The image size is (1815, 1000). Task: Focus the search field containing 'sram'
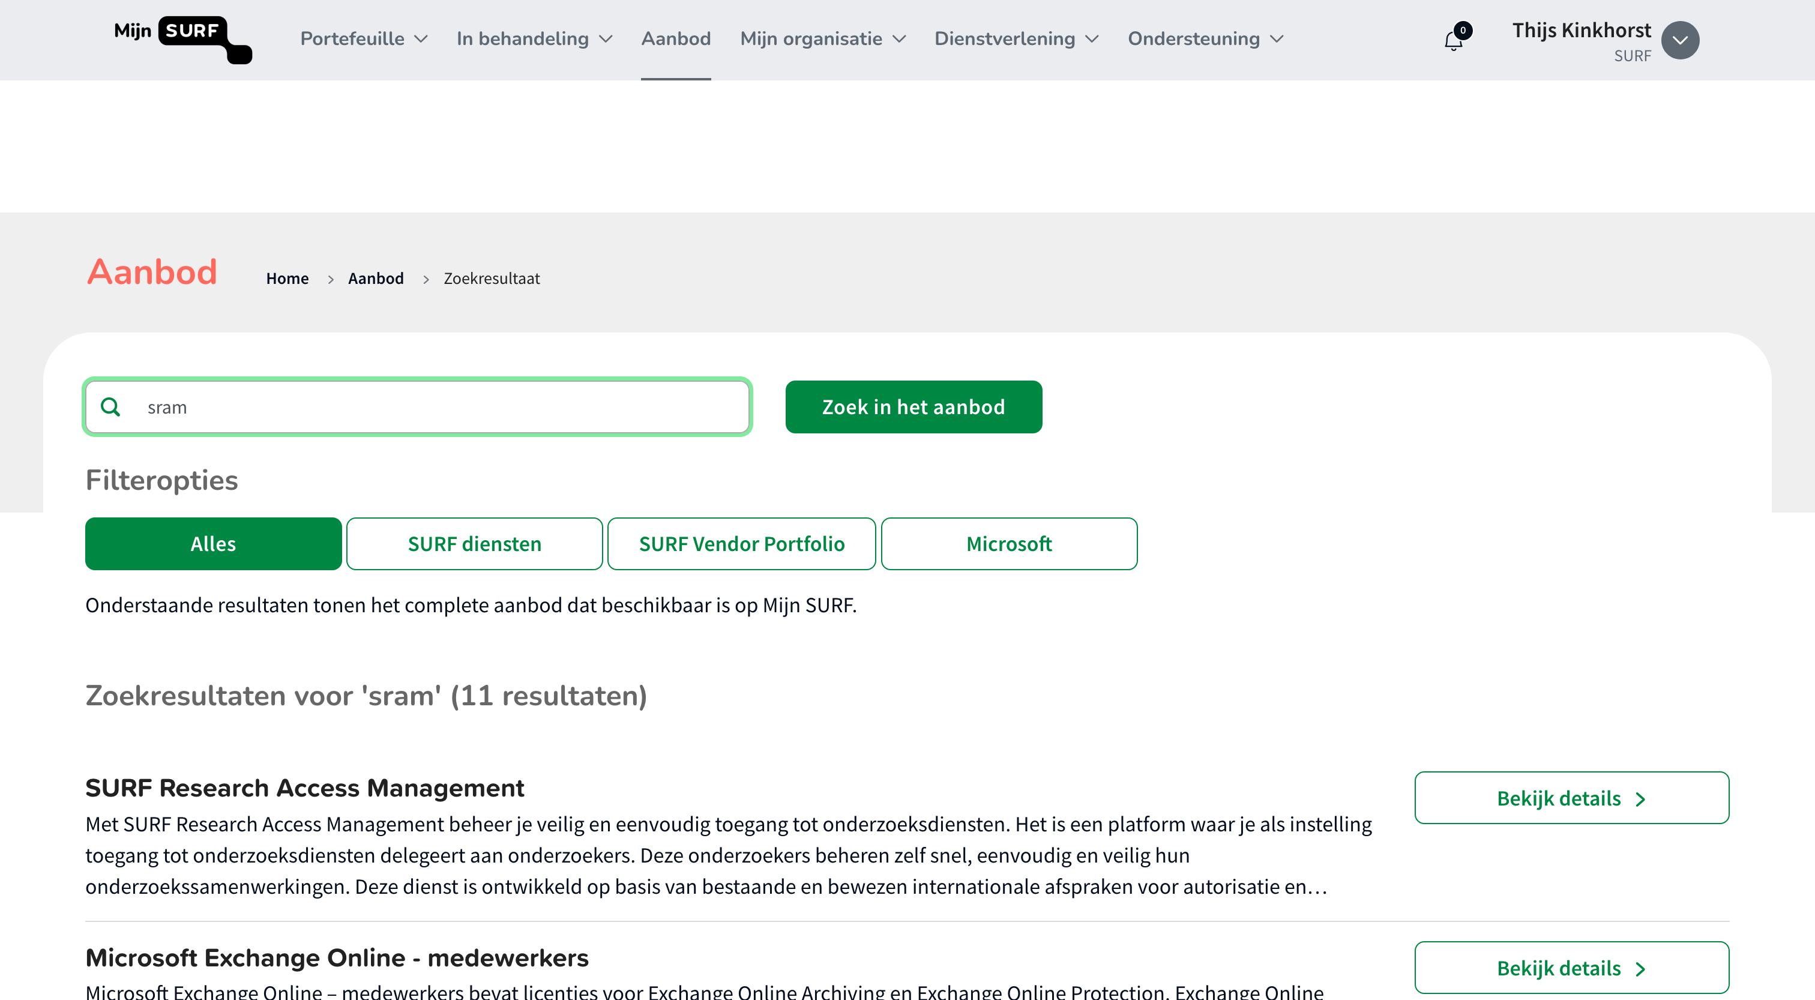418,406
